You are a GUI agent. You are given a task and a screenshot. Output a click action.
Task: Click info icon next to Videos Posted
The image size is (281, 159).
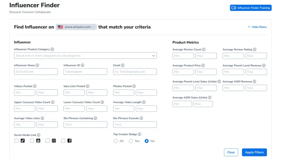pyautogui.click(x=35, y=86)
